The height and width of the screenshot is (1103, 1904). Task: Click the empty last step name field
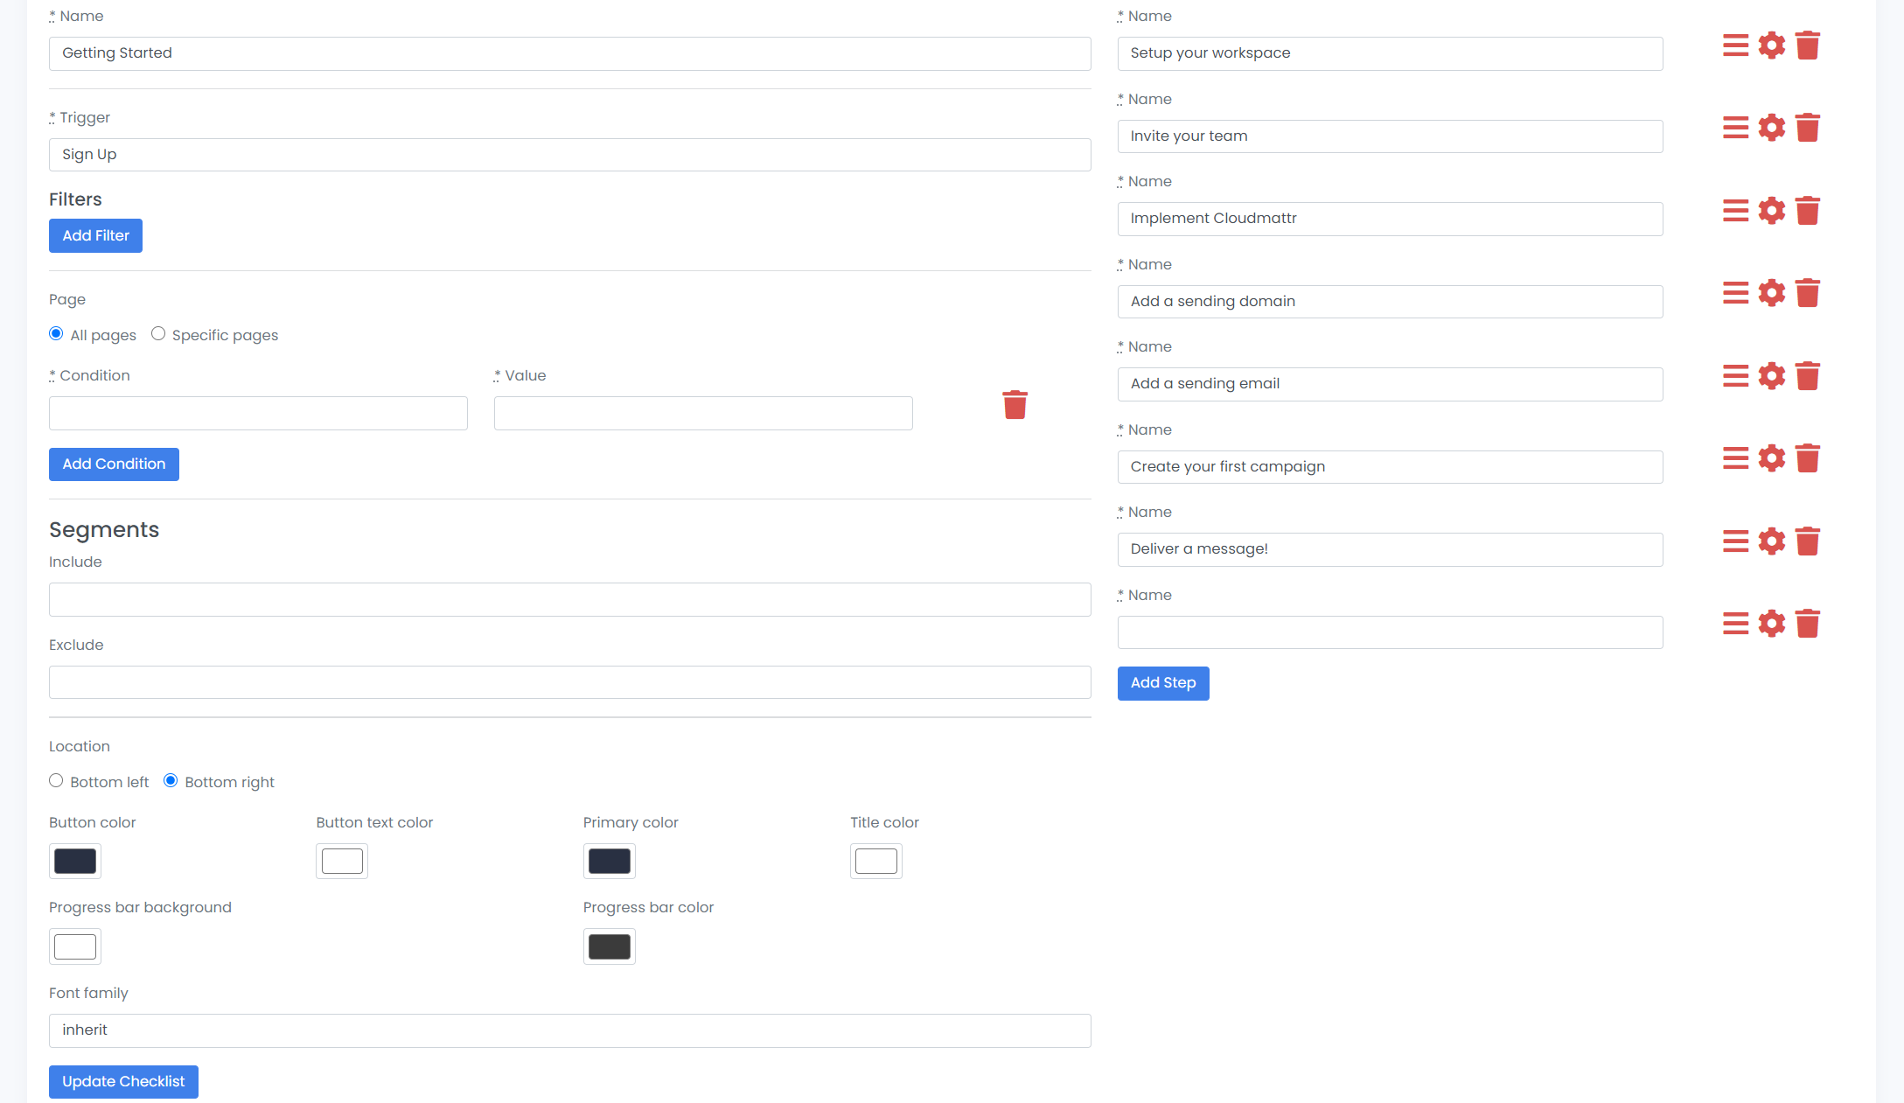point(1390,632)
